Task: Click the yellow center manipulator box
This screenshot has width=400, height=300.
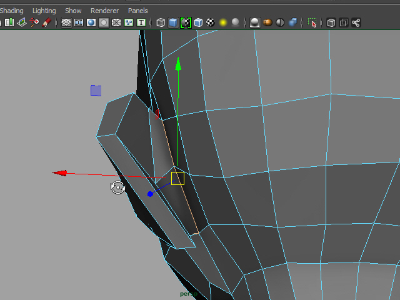Action: [x=177, y=179]
